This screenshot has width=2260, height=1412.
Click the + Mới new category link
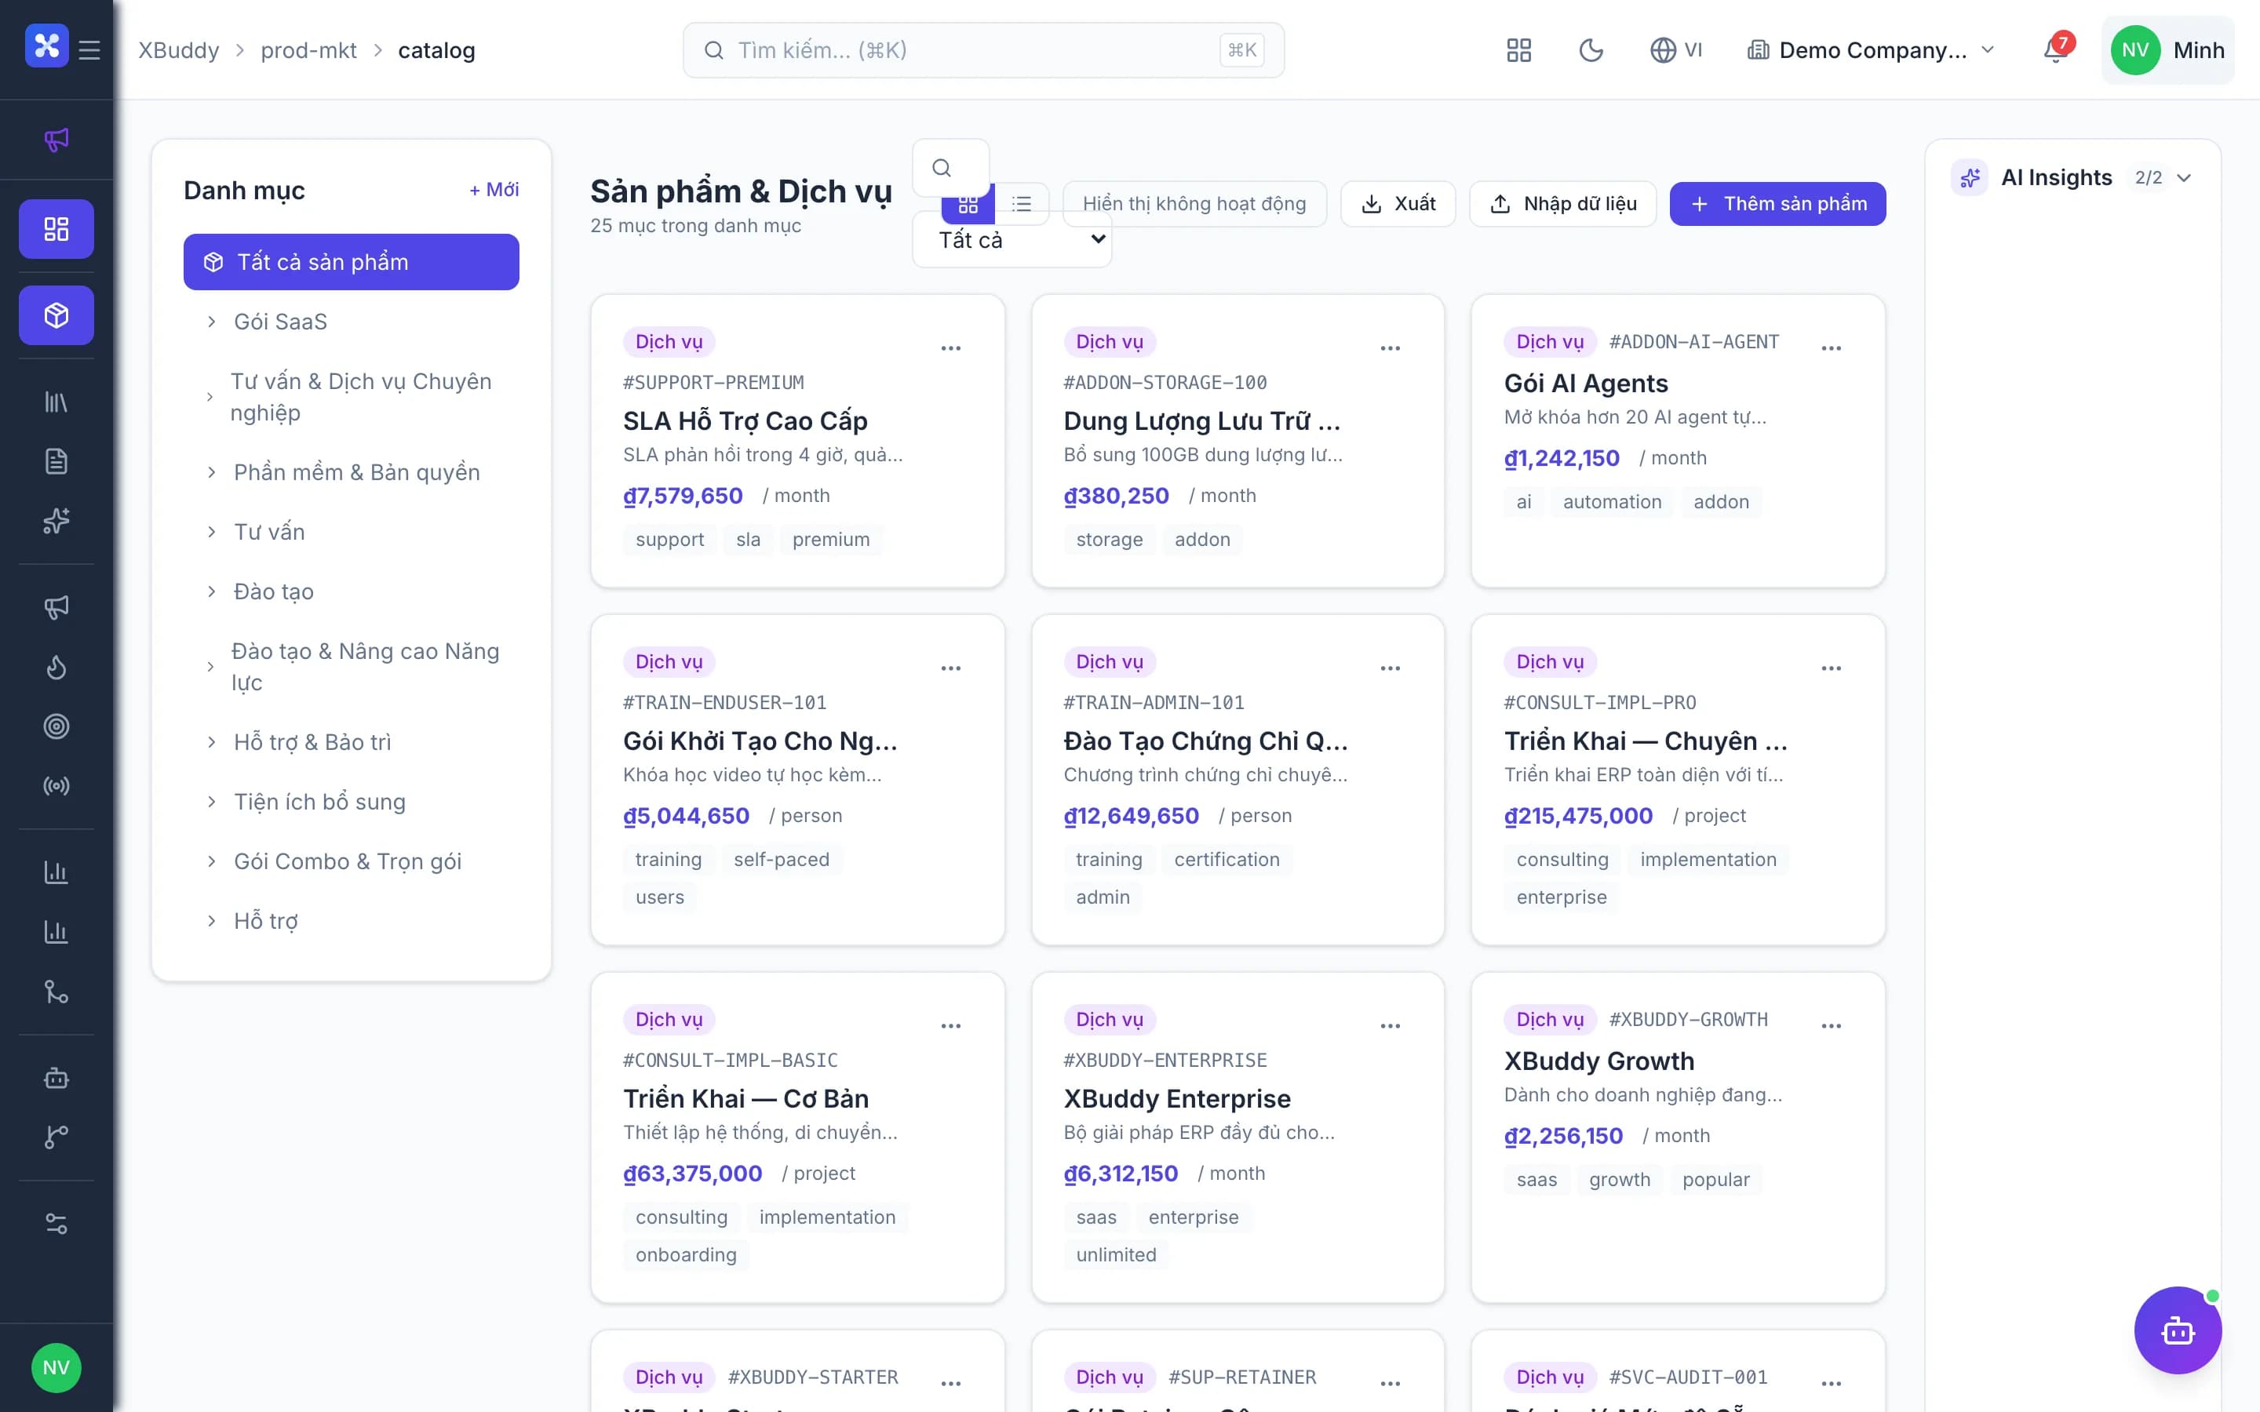tap(494, 190)
